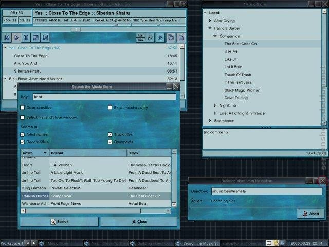Viewport: 329px width, 247px height.
Task: Click the workspace left arrow in taskbar
Action: pyautogui.click(x=27, y=243)
